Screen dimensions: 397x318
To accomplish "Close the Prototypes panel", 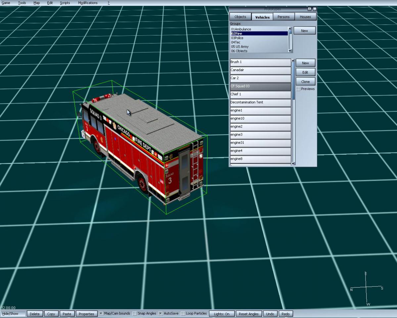I will coord(315,9).
